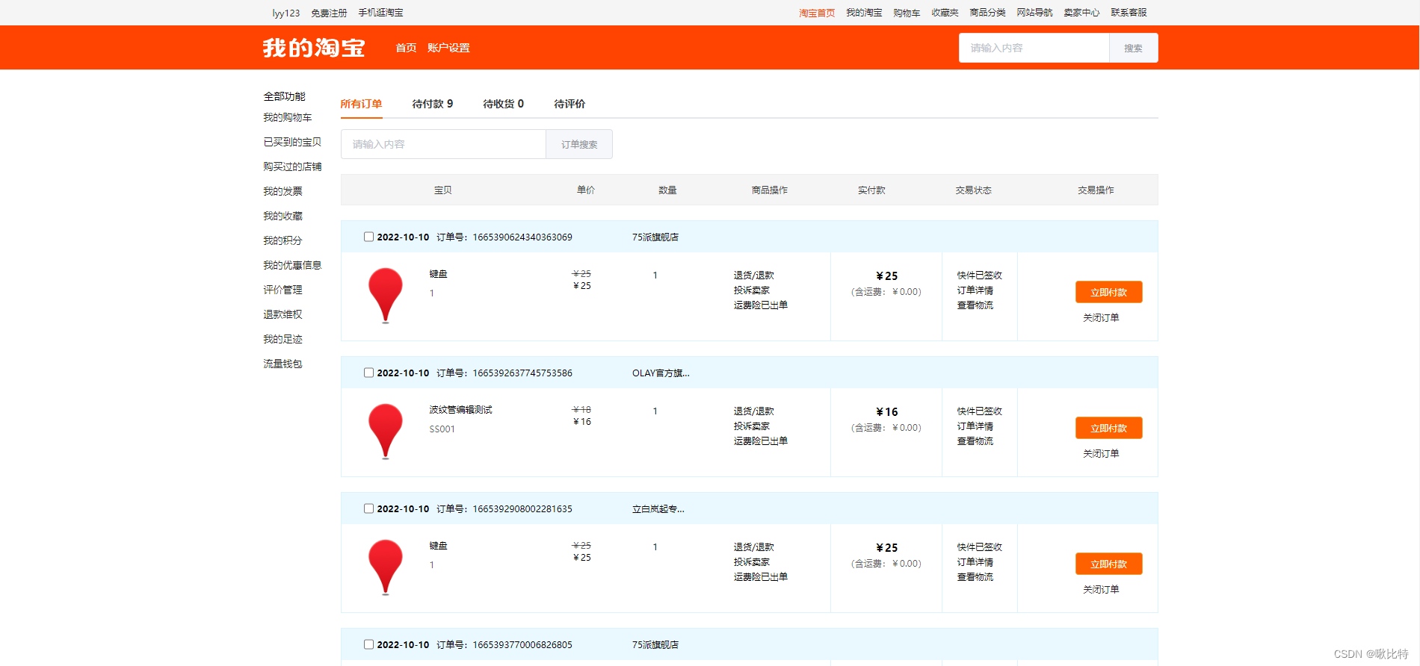Viewport: 1420px width, 666px height.
Task: Click 查看物流 for the 立白岚起专 order
Action: (975, 577)
